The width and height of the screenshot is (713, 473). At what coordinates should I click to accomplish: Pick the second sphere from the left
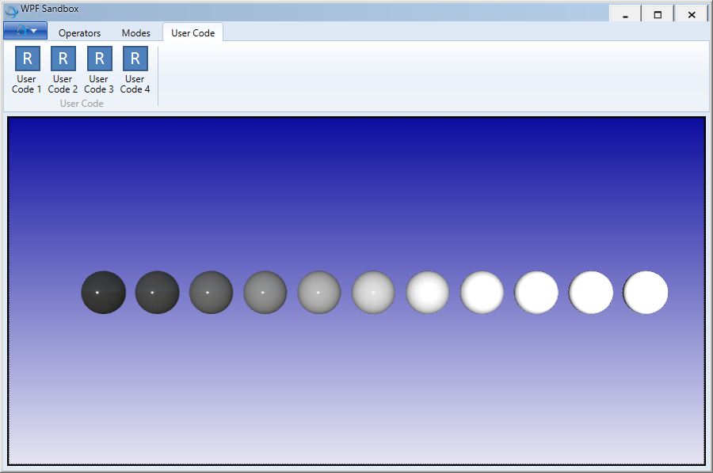(157, 292)
